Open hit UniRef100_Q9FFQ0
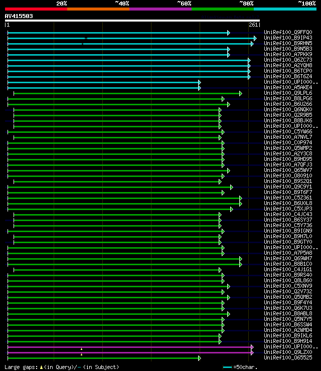Screen dimensions: 321x371 [x=288, y=32]
